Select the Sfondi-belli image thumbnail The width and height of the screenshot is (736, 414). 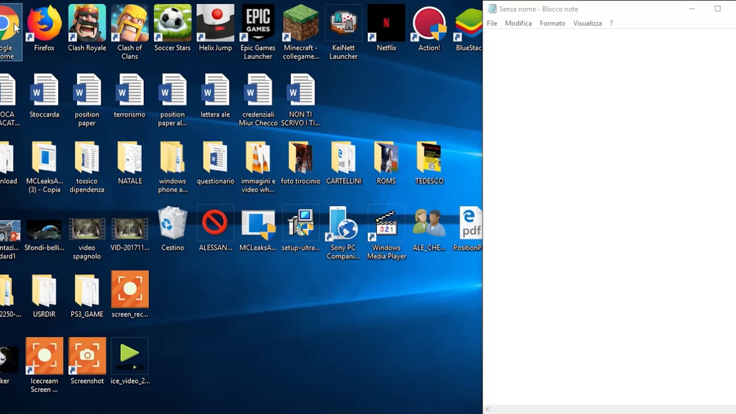44,235
